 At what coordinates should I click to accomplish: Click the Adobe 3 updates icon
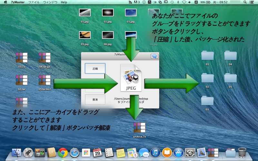137,2
